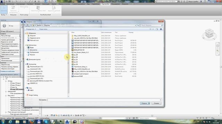Open the Архитектура ribbon tab
222x124 pixels.
(x=10, y=4)
